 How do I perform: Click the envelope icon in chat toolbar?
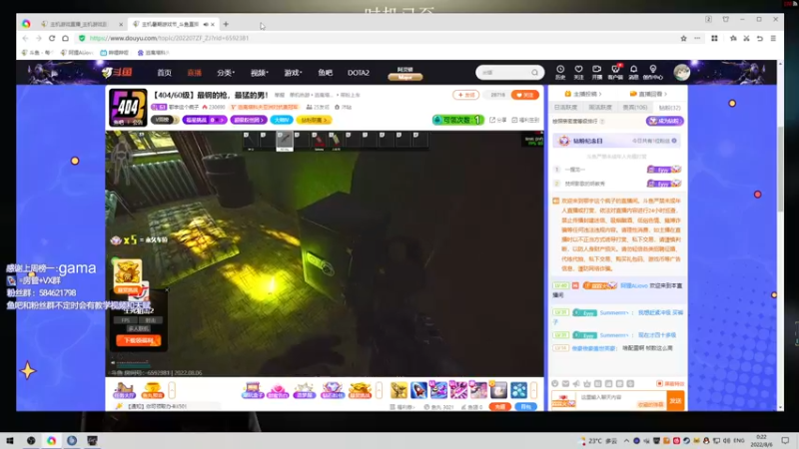point(565,383)
